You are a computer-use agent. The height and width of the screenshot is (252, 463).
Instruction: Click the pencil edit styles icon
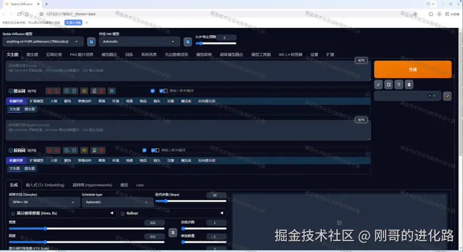447,96
